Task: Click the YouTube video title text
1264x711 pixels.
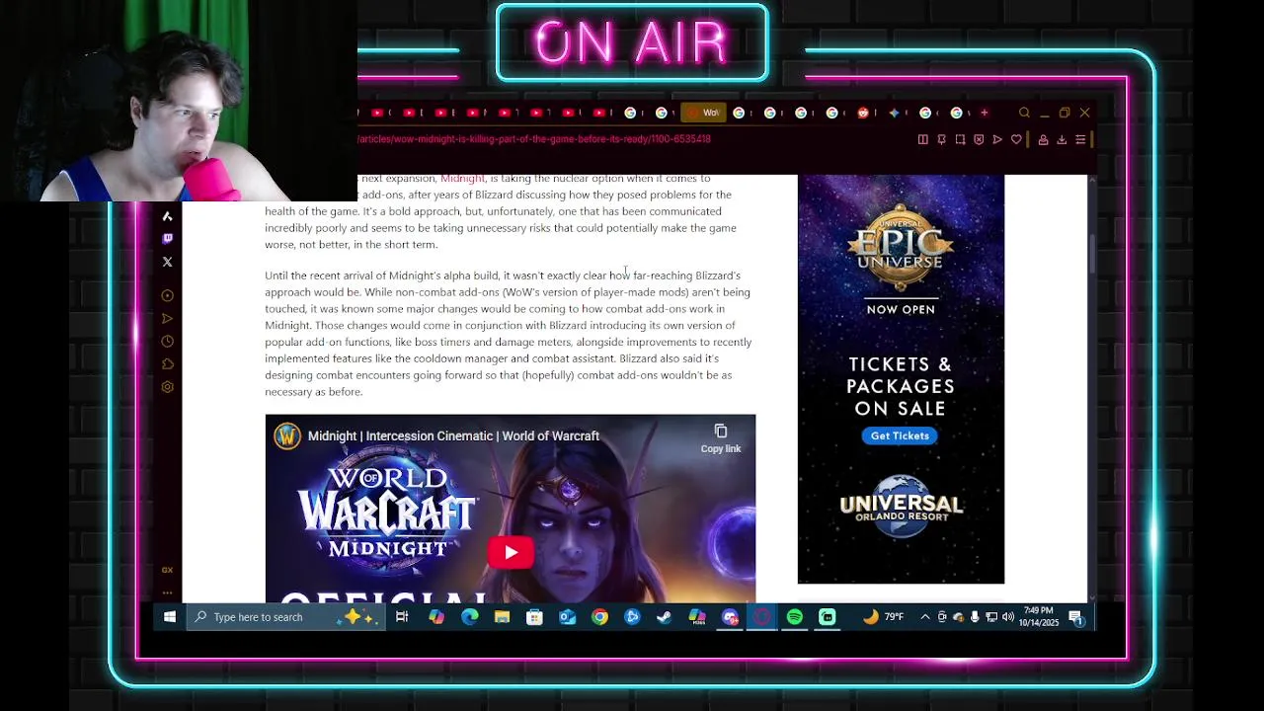Action: 453,435
